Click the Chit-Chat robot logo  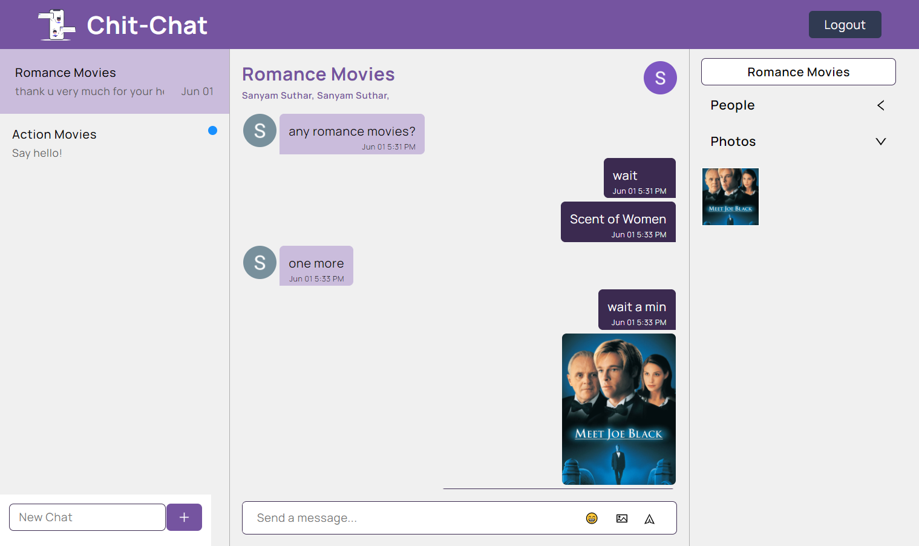pos(56,24)
